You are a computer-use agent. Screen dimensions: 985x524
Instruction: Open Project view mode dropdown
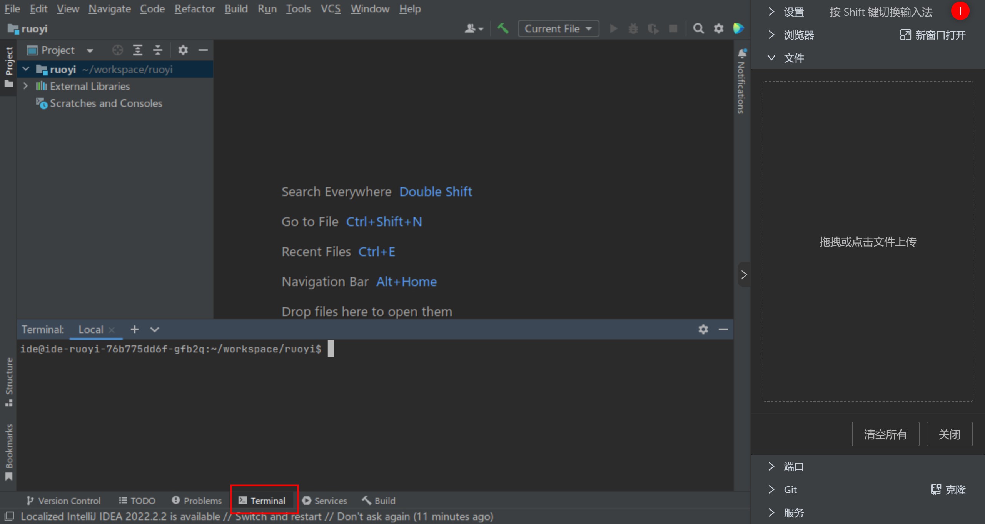[x=90, y=50]
